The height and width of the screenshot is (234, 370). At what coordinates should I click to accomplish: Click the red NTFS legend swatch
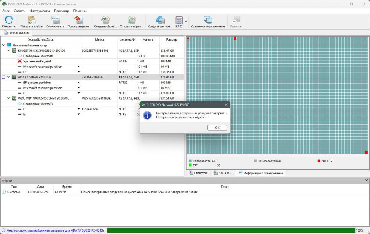[x=319, y=161]
